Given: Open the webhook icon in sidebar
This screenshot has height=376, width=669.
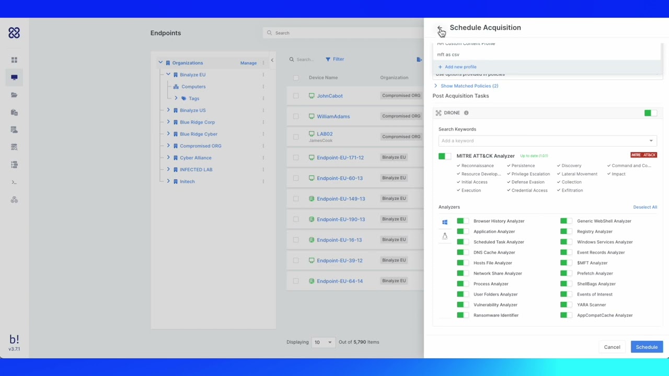Looking at the screenshot, I should (14, 199).
